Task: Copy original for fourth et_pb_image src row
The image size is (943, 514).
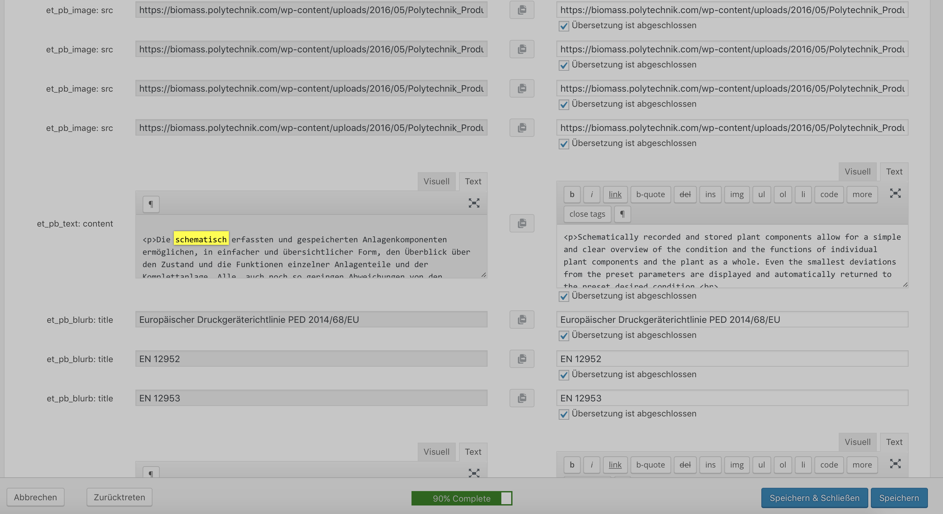Action: click(x=522, y=128)
